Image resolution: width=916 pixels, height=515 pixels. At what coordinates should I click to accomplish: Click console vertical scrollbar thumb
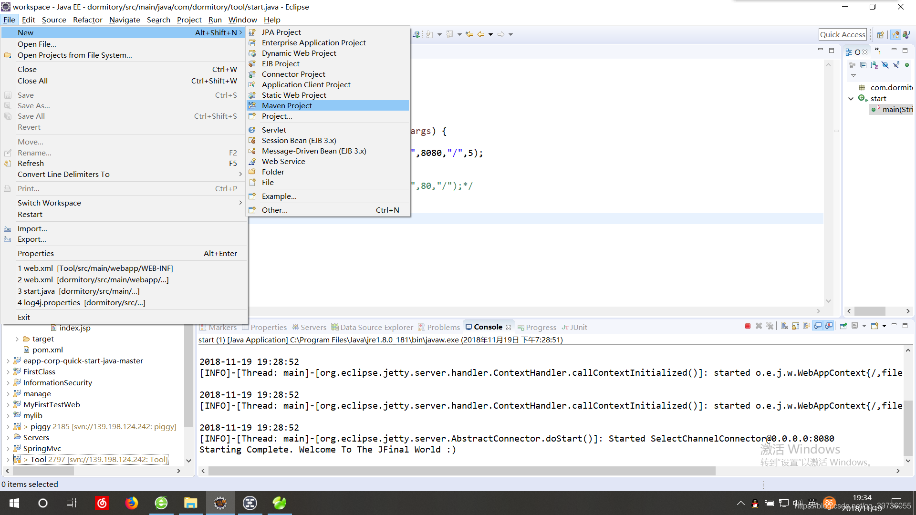908,428
